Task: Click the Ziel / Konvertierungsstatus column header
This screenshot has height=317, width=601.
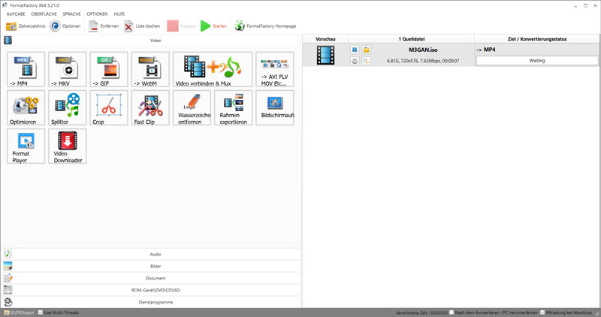Action: 536,39
